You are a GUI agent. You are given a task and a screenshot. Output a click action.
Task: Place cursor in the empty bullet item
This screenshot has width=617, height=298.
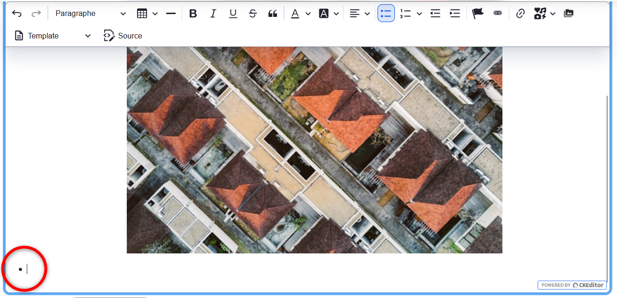point(27,269)
